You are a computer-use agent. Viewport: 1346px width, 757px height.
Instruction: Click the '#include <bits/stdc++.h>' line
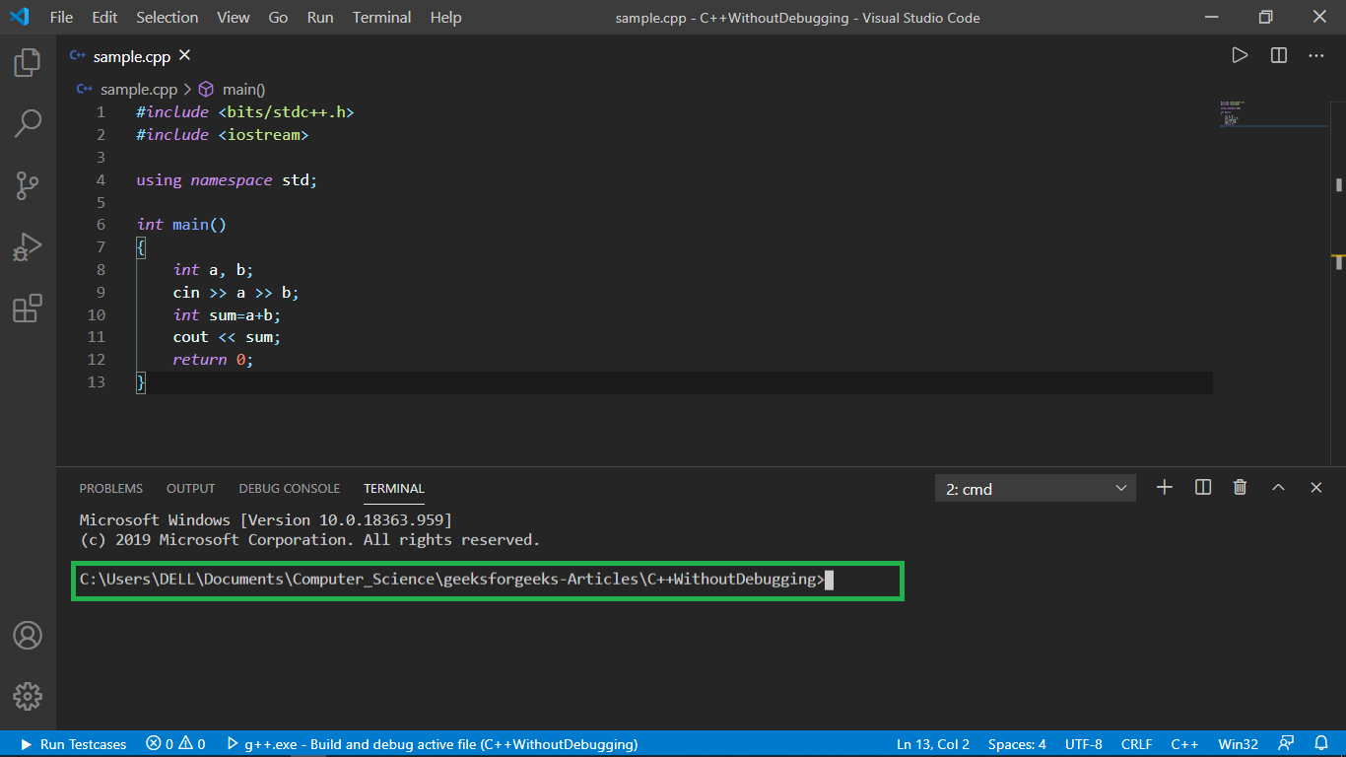click(x=245, y=112)
